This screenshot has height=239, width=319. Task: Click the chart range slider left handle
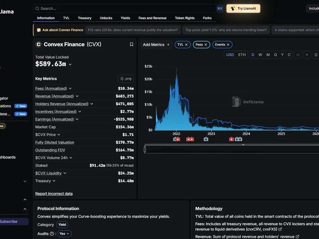145,150
